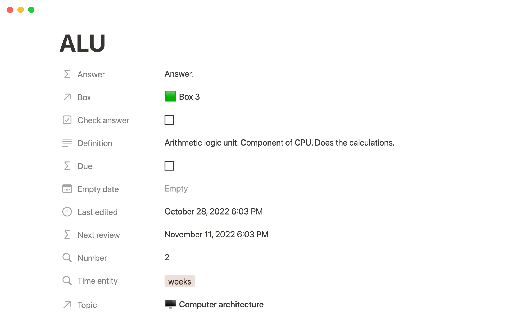
Task: Click the Definition text to edit it
Action: [279, 143]
